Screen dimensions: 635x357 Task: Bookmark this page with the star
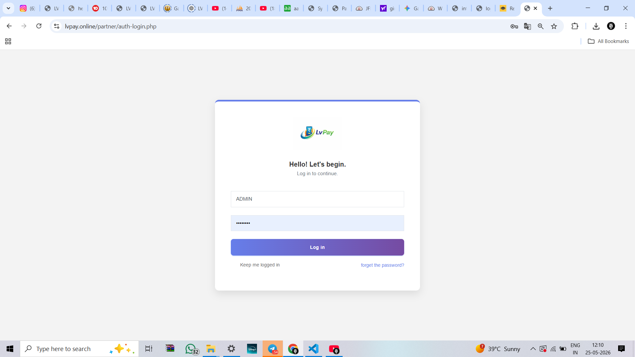click(554, 26)
